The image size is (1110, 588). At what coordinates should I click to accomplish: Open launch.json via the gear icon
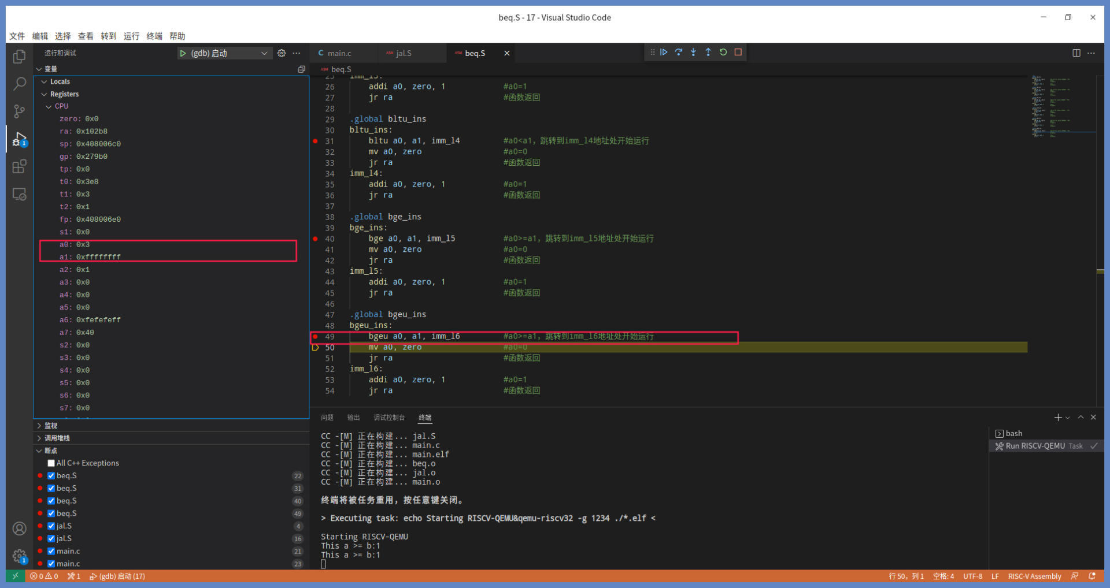(x=282, y=53)
